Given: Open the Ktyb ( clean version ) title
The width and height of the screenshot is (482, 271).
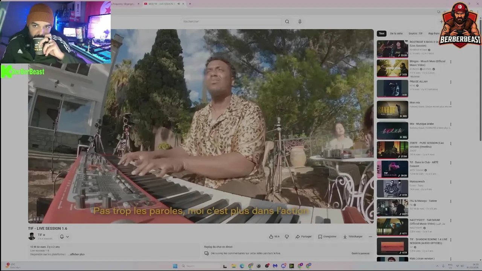Looking at the screenshot, I should pos(422,259).
